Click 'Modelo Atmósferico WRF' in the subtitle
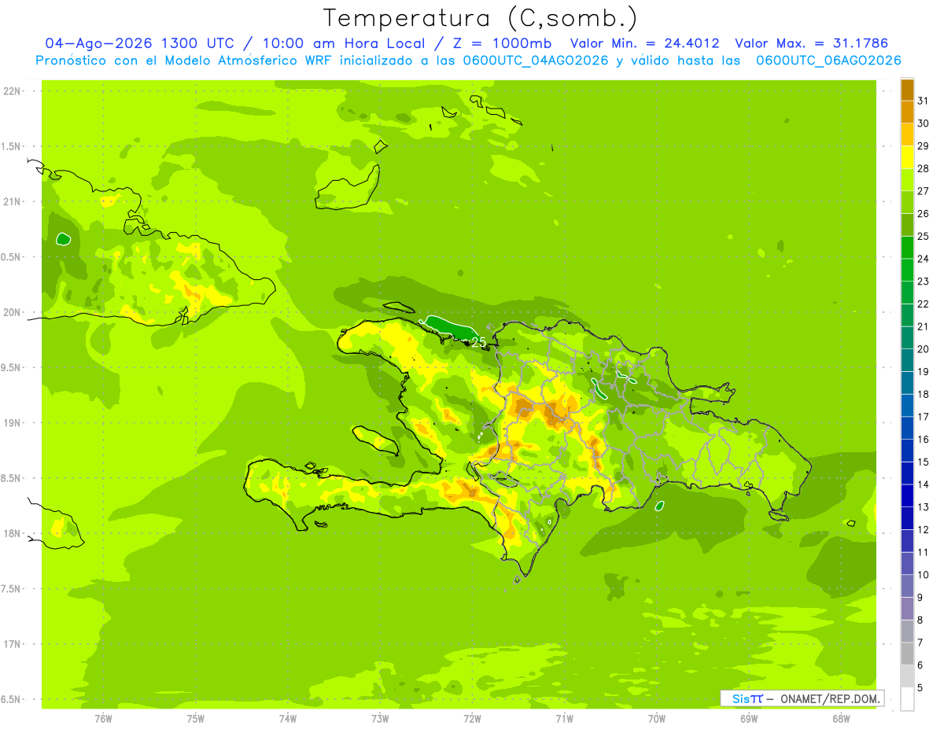The height and width of the screenshot is (729, 944). pos(244,61)
